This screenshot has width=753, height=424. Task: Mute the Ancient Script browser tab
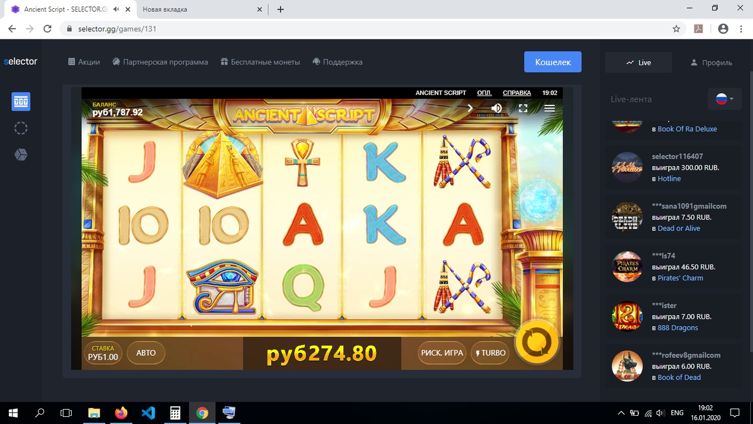(x=116, y=9)
